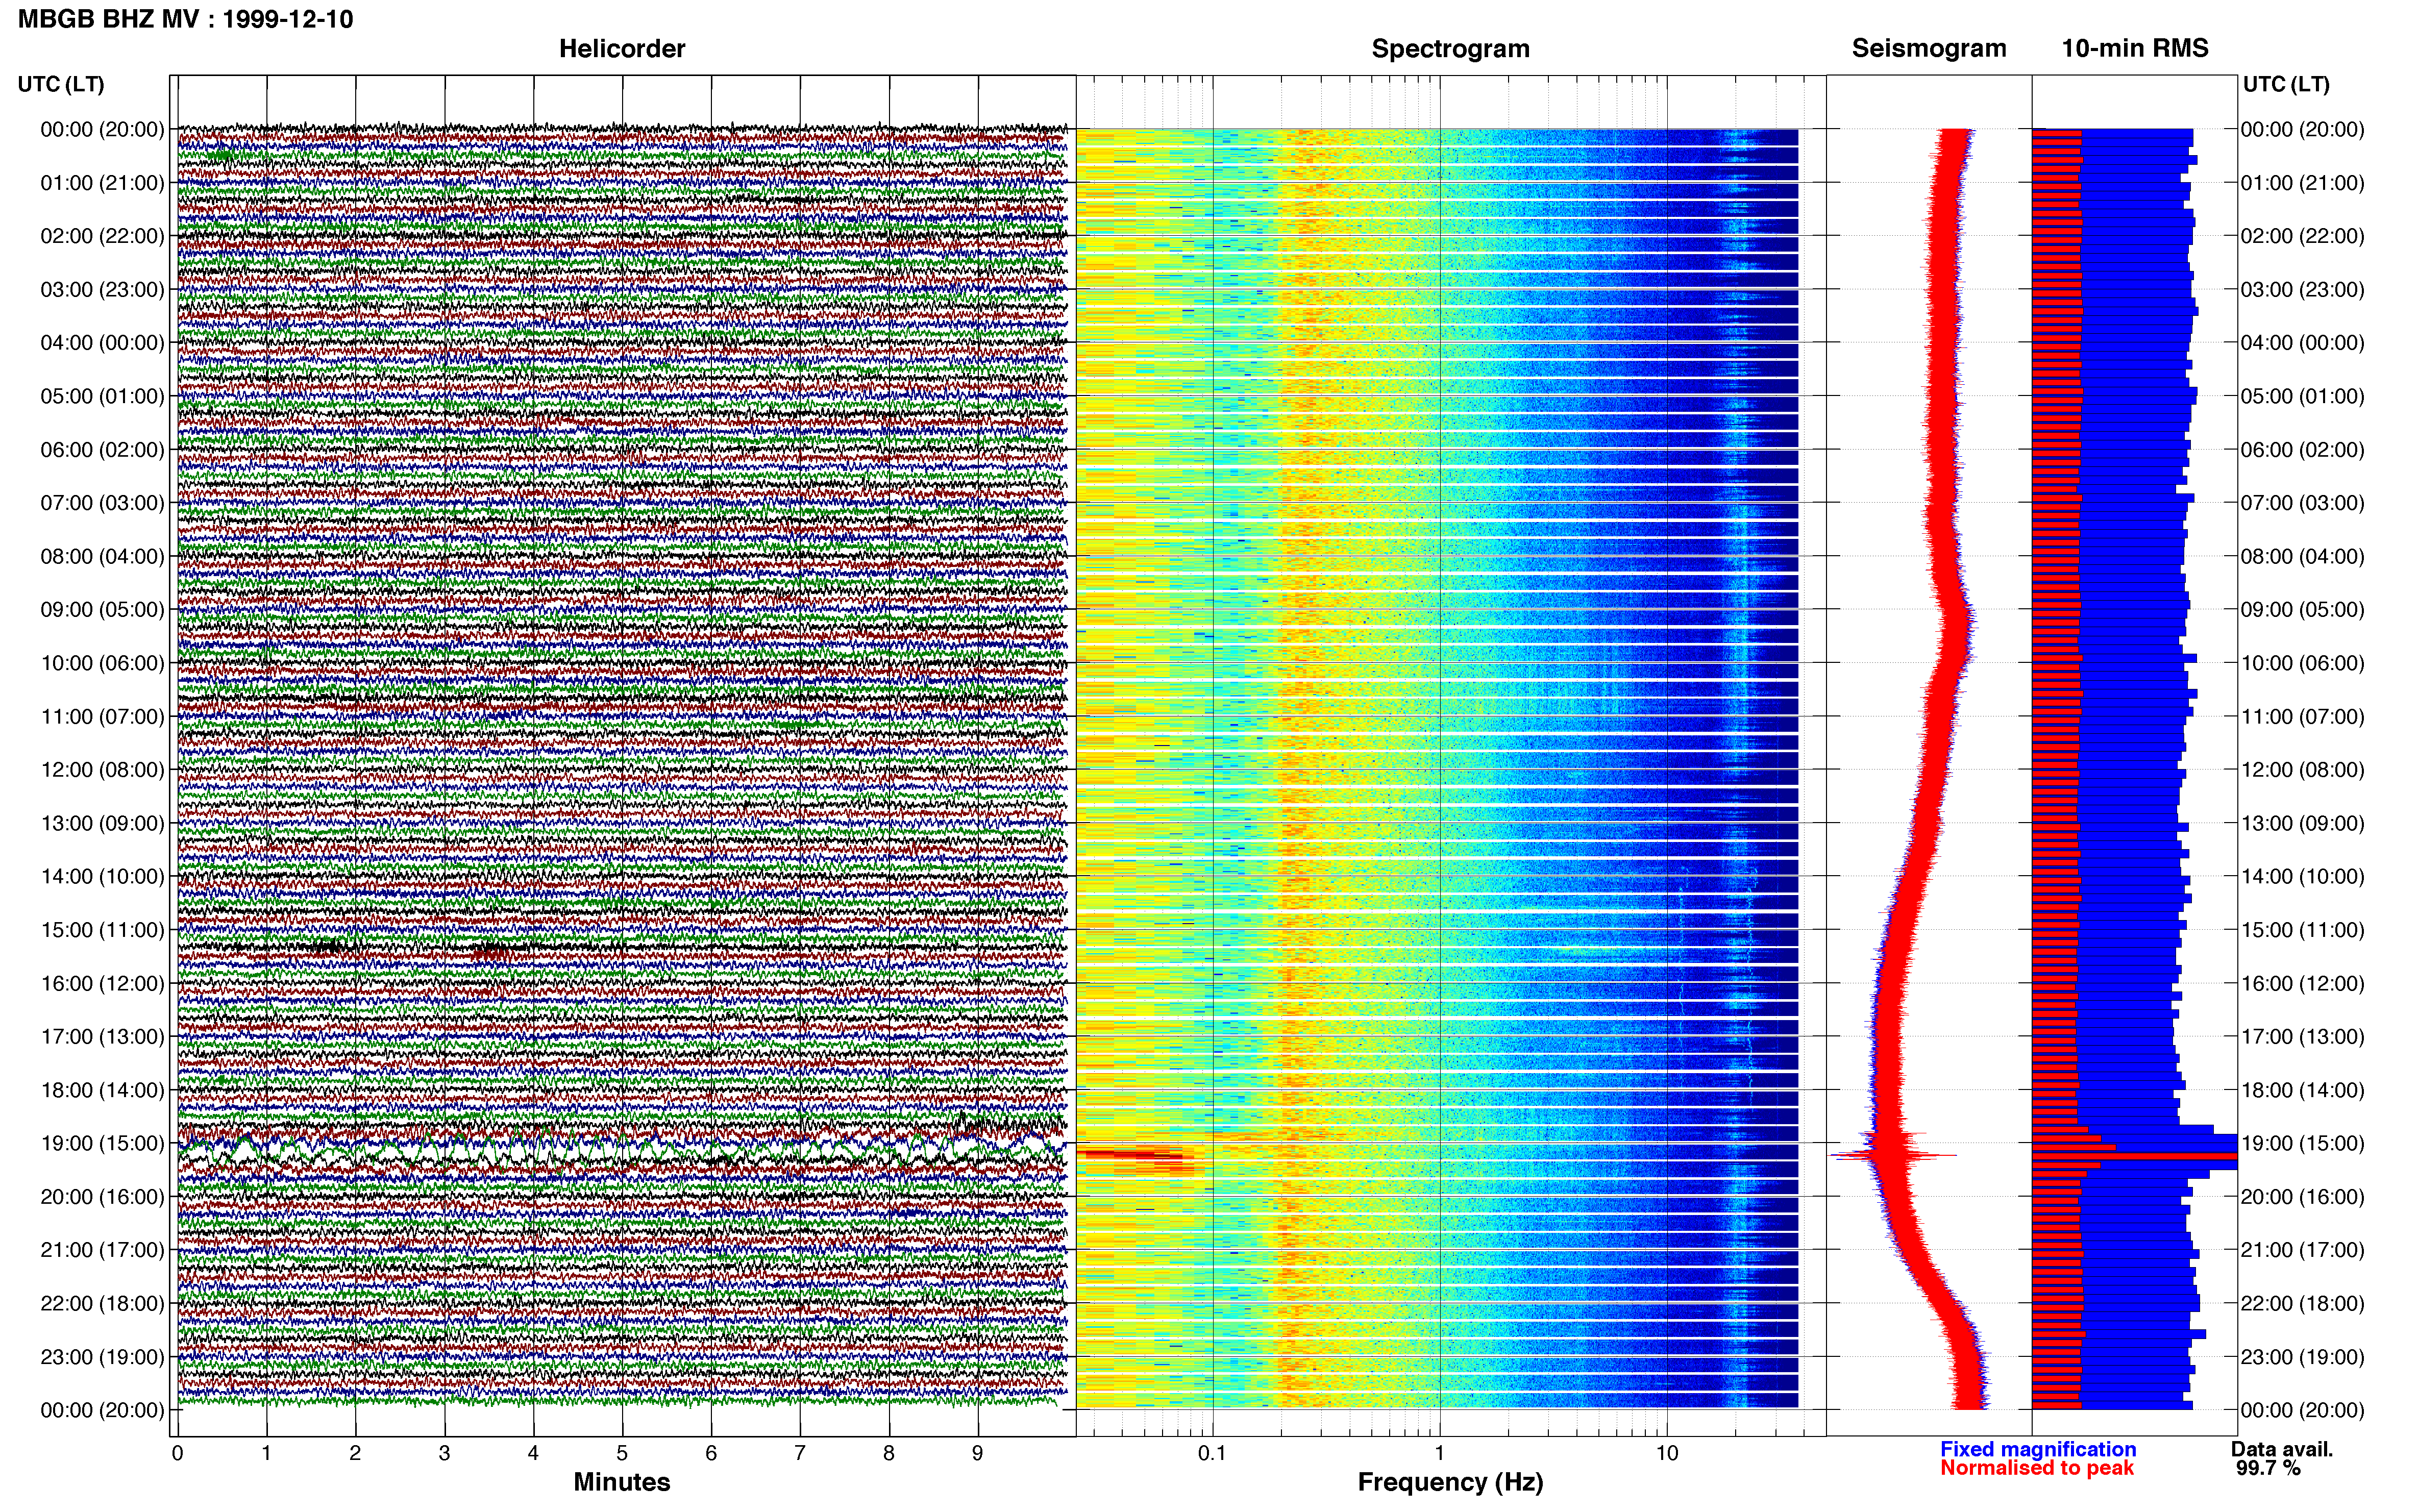Select the '10-min RMS' panel heading
The width and height of the screenshot is (2419, 1512).
click(2135, 48)
